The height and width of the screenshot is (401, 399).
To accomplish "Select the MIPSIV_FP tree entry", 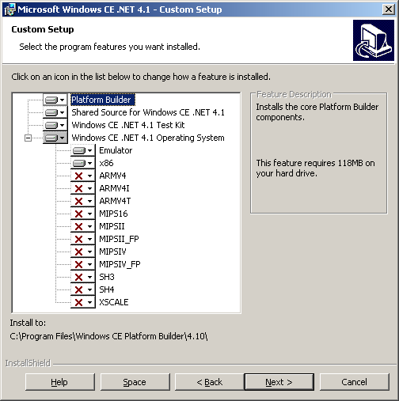I will pos(120,264).
